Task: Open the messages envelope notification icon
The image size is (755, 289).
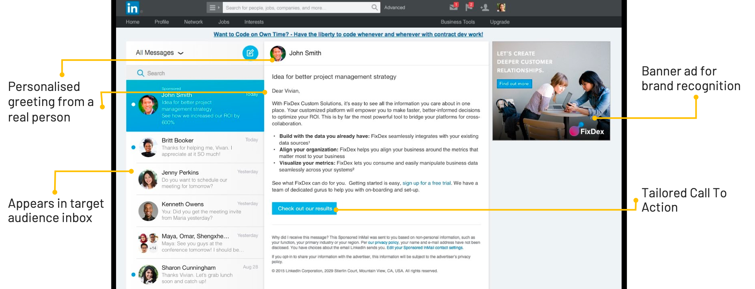Action: click(x=454, y=7)
